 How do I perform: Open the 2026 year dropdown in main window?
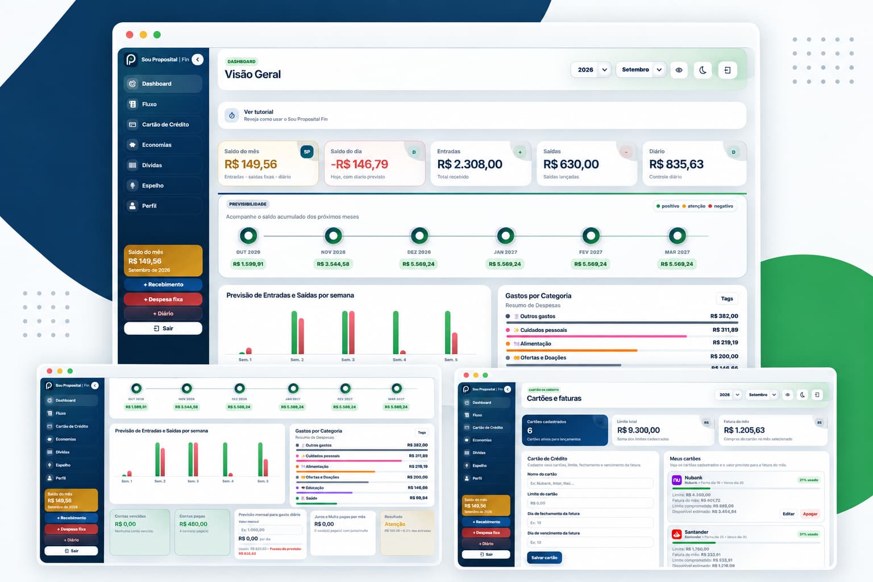click(591, 70)
